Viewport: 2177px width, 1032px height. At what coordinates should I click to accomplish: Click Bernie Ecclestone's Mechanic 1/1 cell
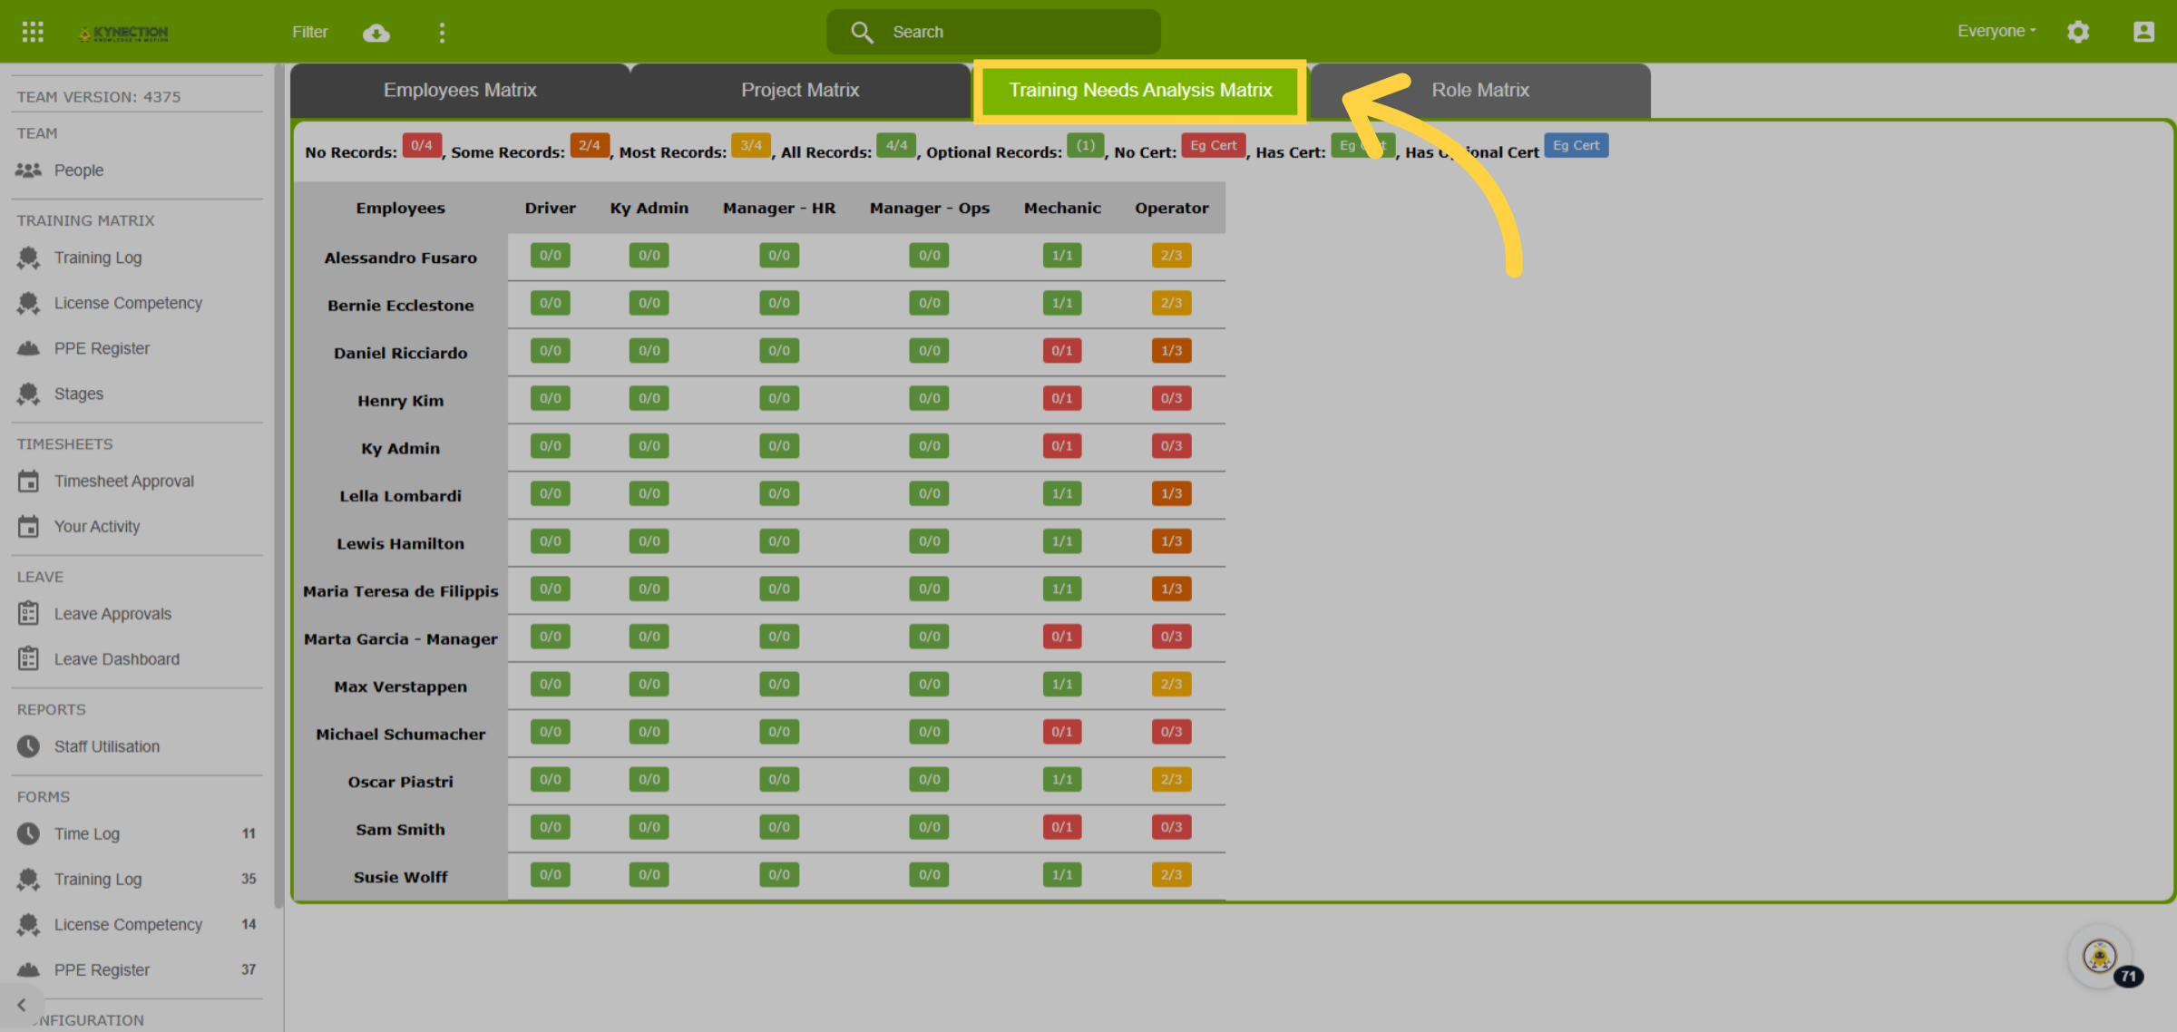[x=1061, y=303]
